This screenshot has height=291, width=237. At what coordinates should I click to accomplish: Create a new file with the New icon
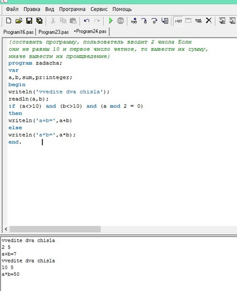click(x=9, y=21)
